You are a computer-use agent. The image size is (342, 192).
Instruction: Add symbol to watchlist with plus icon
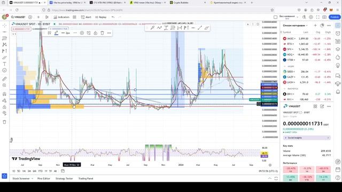pyautogui.click(x=315, y=26)
